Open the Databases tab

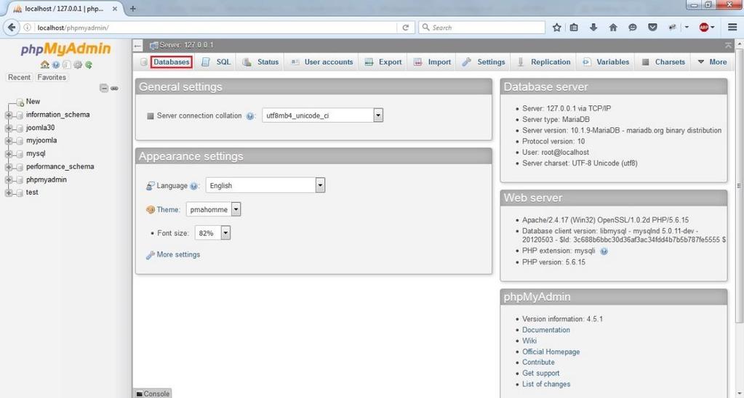click(172, 62)
